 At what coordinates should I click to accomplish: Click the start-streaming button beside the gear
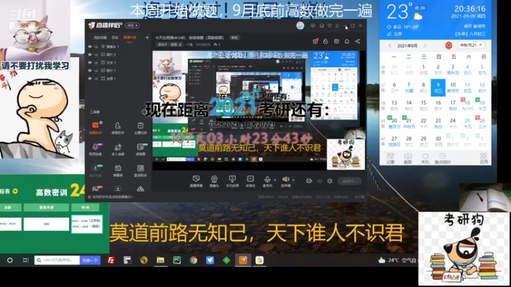pos(349,181)
